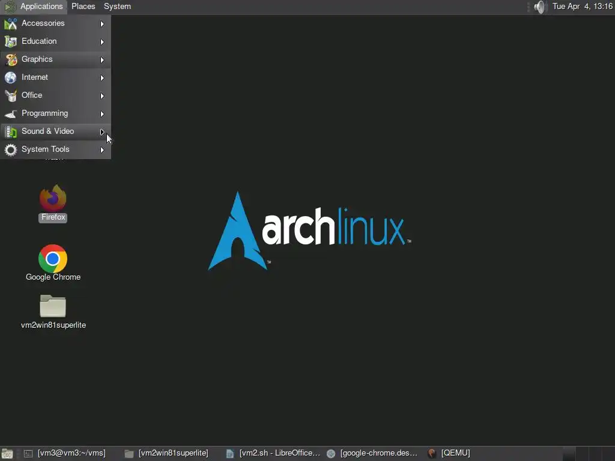Expand the Internet submenu arrow
The image size is (615, 461).
point(102,78)
